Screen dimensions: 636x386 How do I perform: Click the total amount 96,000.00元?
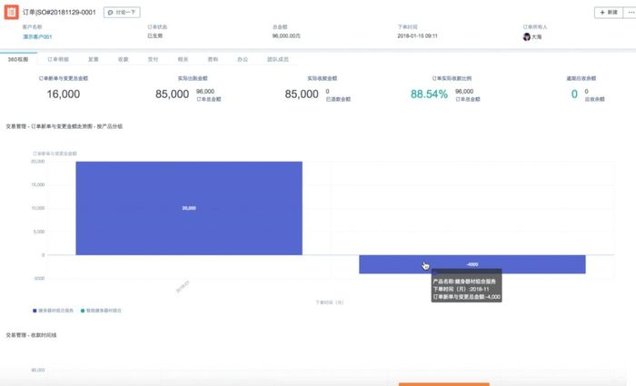click(286, 35)
